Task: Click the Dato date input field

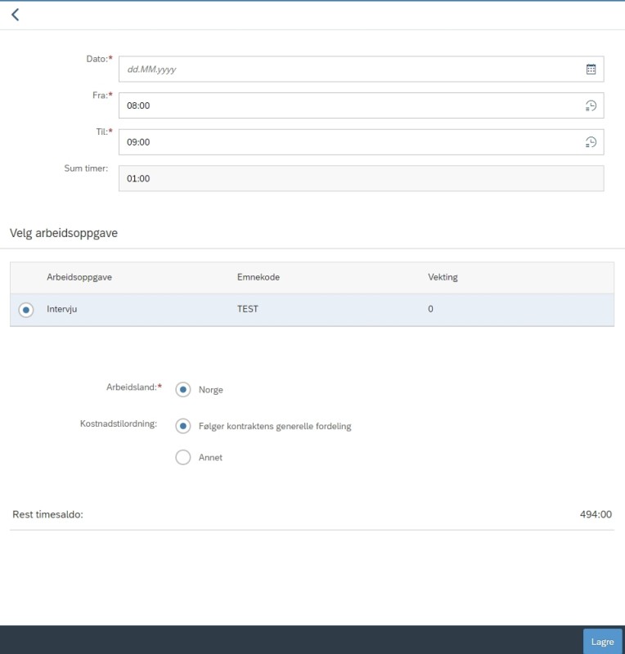Action: (361, 69)
